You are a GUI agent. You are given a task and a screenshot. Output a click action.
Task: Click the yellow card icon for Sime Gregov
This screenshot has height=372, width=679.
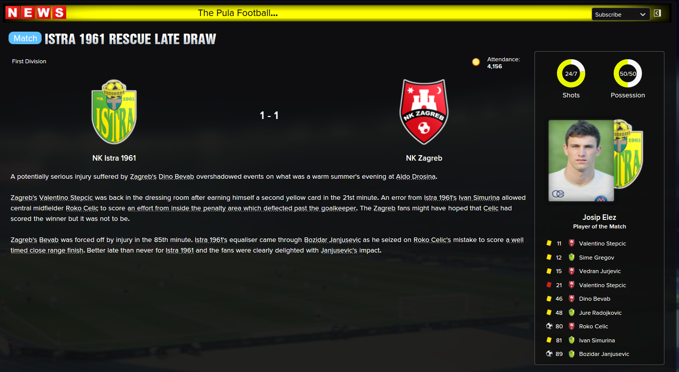pos(549,257)
